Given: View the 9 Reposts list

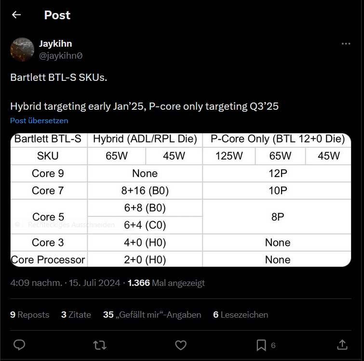Looking at the screenshot, I should tap(30, 315).
